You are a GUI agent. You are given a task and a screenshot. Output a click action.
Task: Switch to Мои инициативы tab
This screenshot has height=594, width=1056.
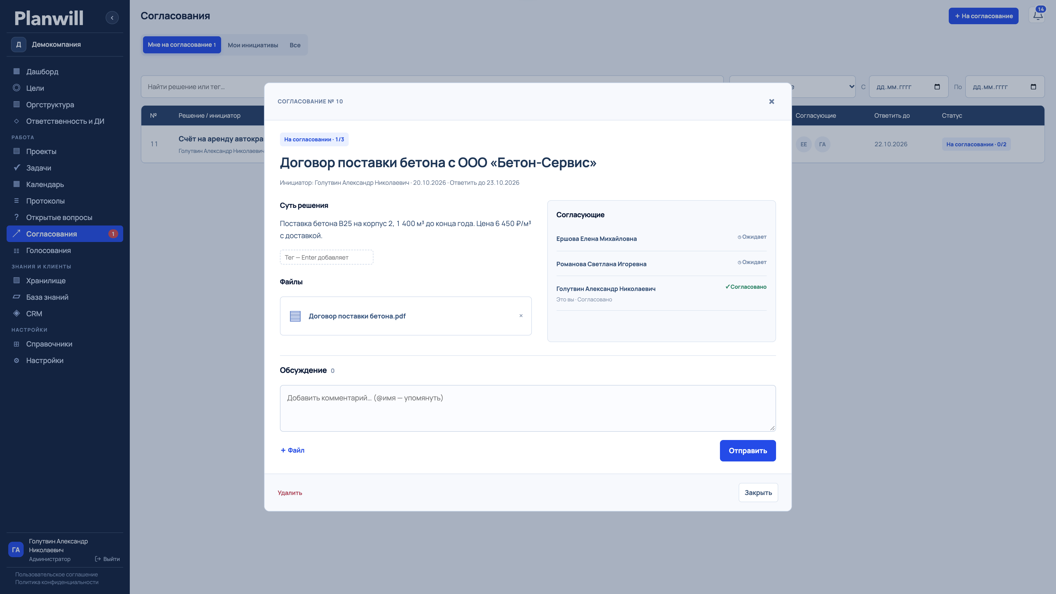253,45
